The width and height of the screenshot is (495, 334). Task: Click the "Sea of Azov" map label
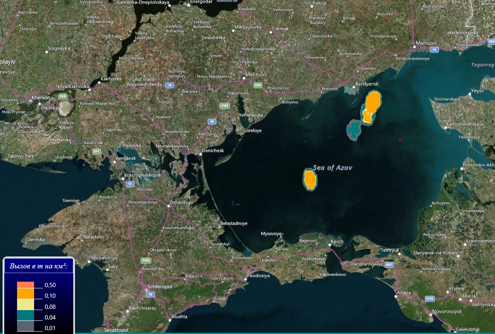(332, 167)
